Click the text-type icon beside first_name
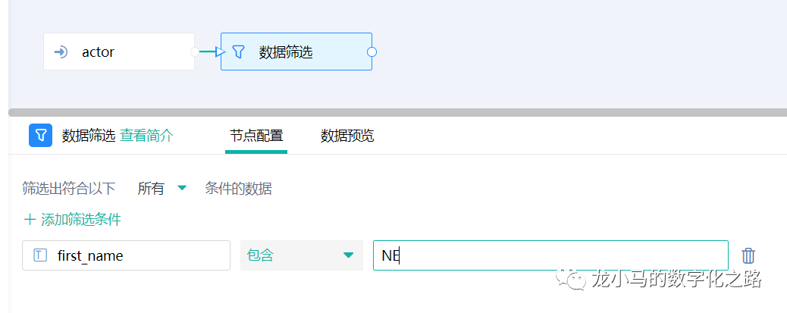787x313 pixels. pyautogui.click(x=41, y=255)
